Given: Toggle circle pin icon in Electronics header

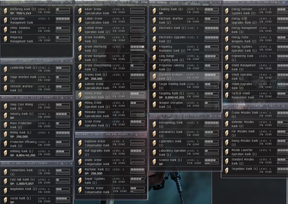Looking at the screenshot, I should coord(211,2).
